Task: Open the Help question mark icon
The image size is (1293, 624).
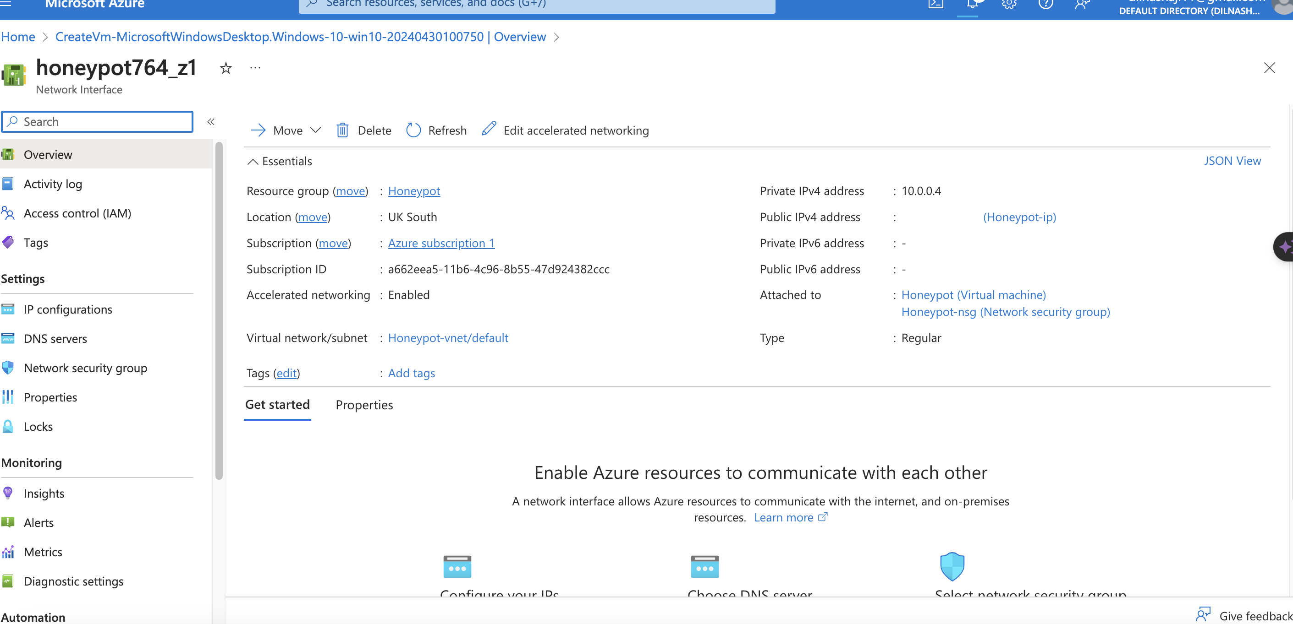Action: pyautogui.click(x=1045, y=4)
